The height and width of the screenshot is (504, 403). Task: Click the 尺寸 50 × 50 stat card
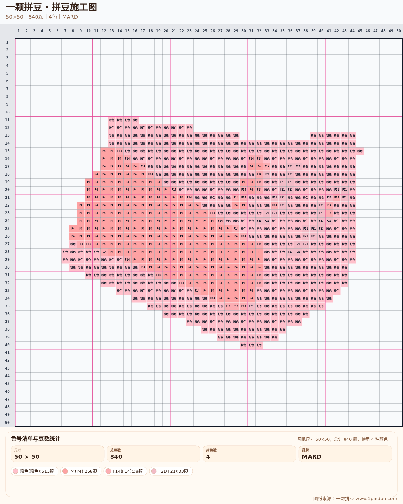click(x=58, y=454)
